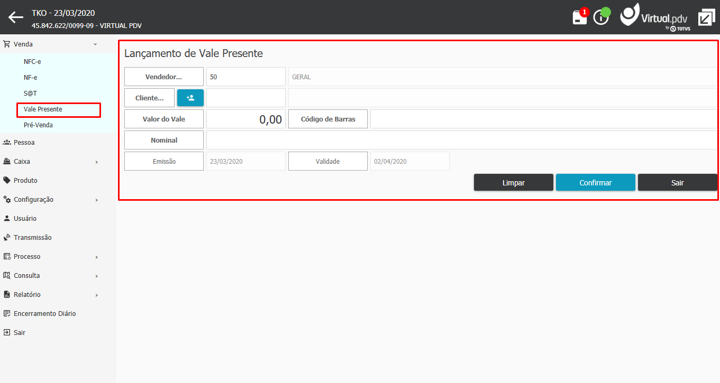Click the Código de Barras label button
The width and height of the screenshot is (720, 383).
328,119
